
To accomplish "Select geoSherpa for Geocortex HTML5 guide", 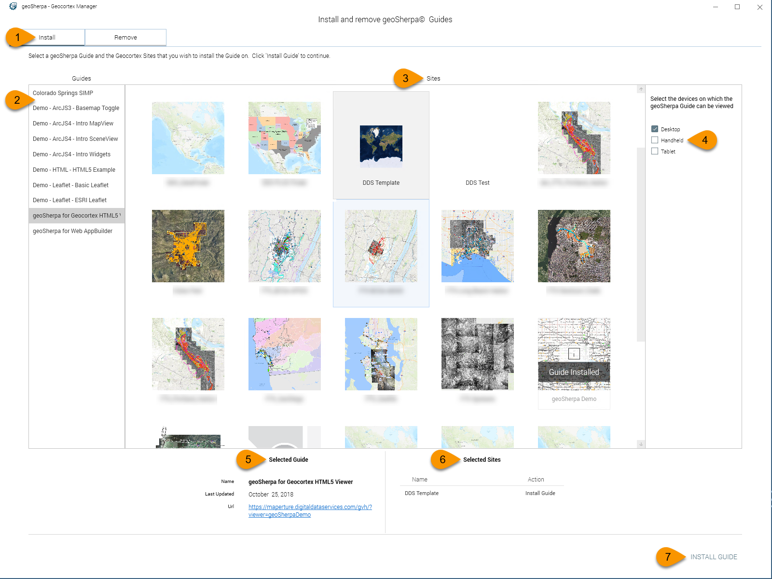I will [77, 216].
